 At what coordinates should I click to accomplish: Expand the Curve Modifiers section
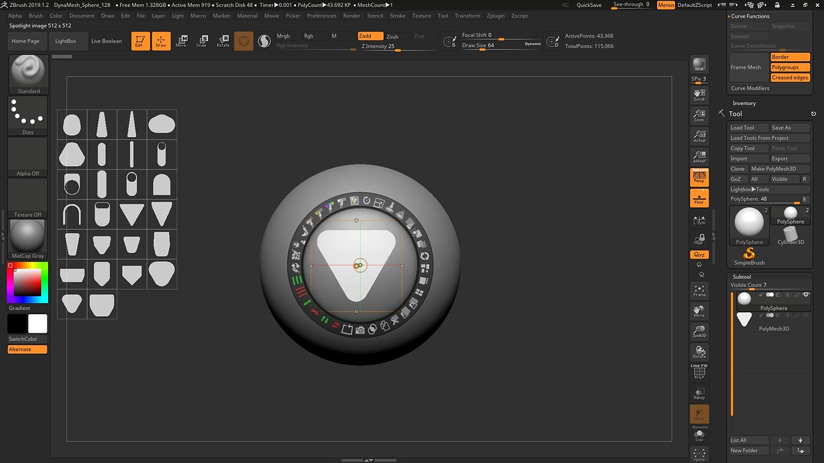click(750, 88)
